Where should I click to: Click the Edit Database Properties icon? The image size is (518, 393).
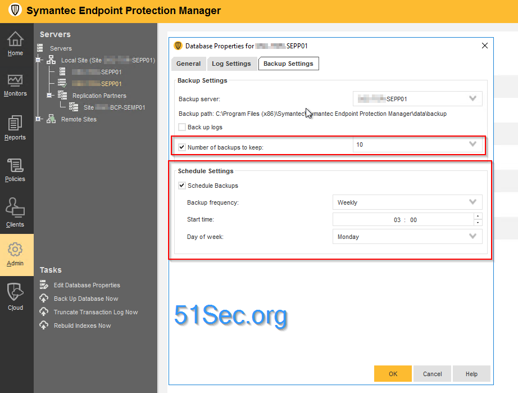coord(44,284)
